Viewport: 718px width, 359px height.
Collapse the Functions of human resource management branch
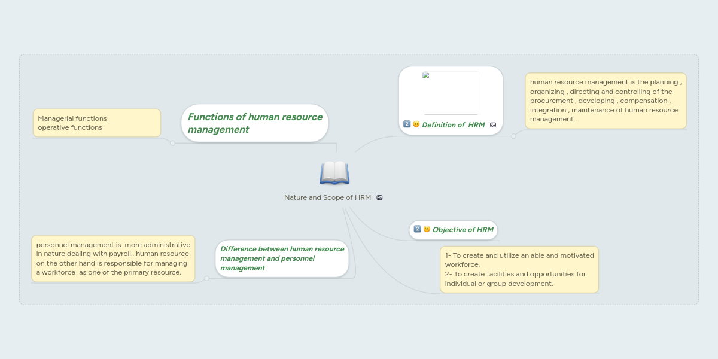[172, 143]
